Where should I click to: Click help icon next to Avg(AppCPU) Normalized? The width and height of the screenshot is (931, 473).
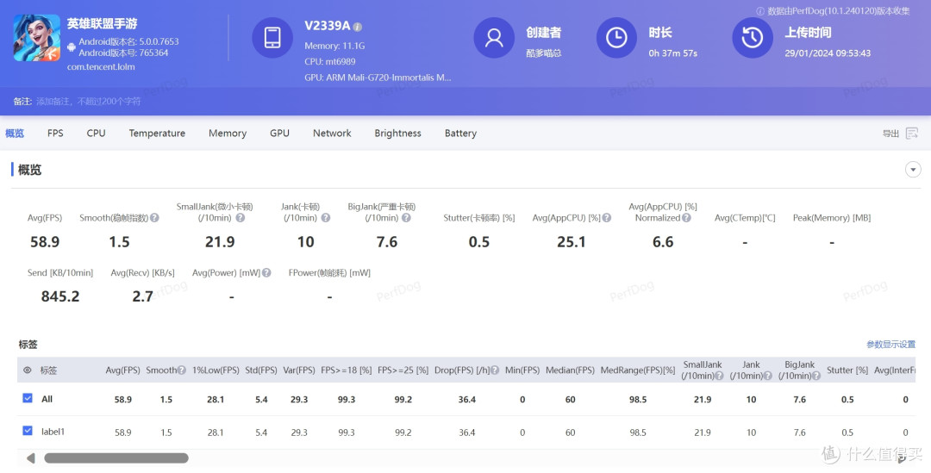[x=686, y=218]
